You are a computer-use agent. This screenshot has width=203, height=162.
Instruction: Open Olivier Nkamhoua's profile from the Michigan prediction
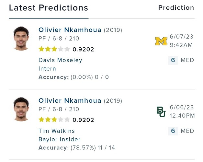pyautogui.click(x=70, y=30)
